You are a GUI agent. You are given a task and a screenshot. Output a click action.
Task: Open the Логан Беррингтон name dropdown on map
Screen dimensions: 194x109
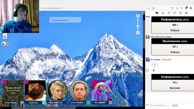point(65,20)
